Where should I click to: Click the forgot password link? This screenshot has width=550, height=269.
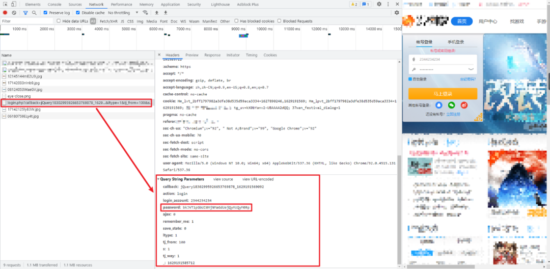coord(468,79)
